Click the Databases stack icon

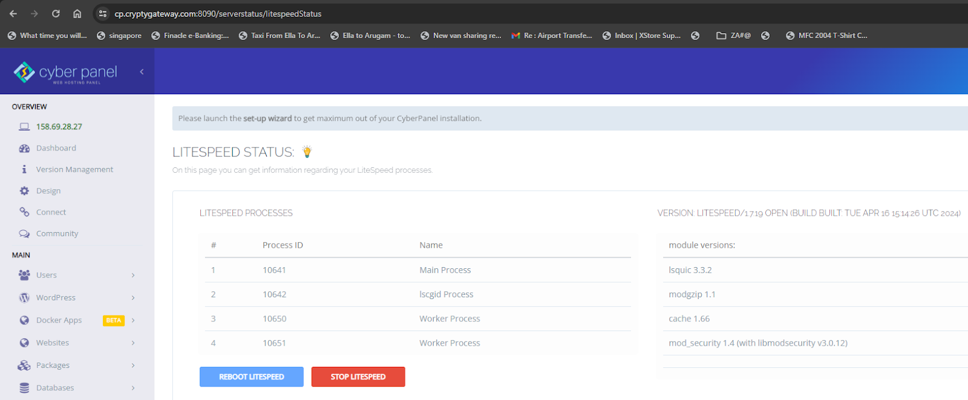pos(24,388)
